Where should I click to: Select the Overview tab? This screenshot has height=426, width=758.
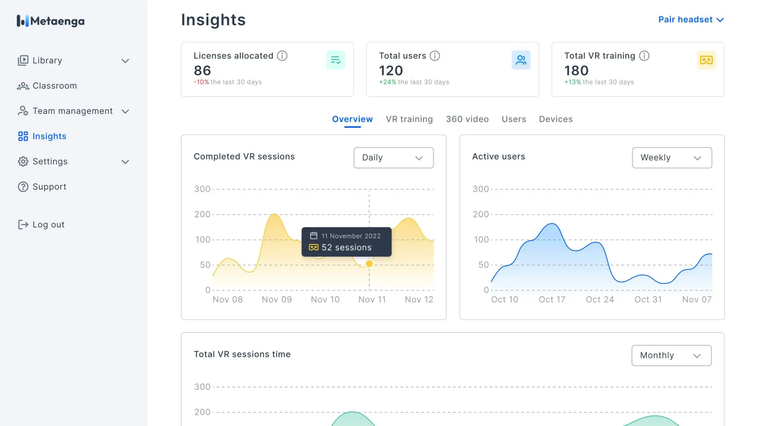pyautogui.click(x=352, y=119)
